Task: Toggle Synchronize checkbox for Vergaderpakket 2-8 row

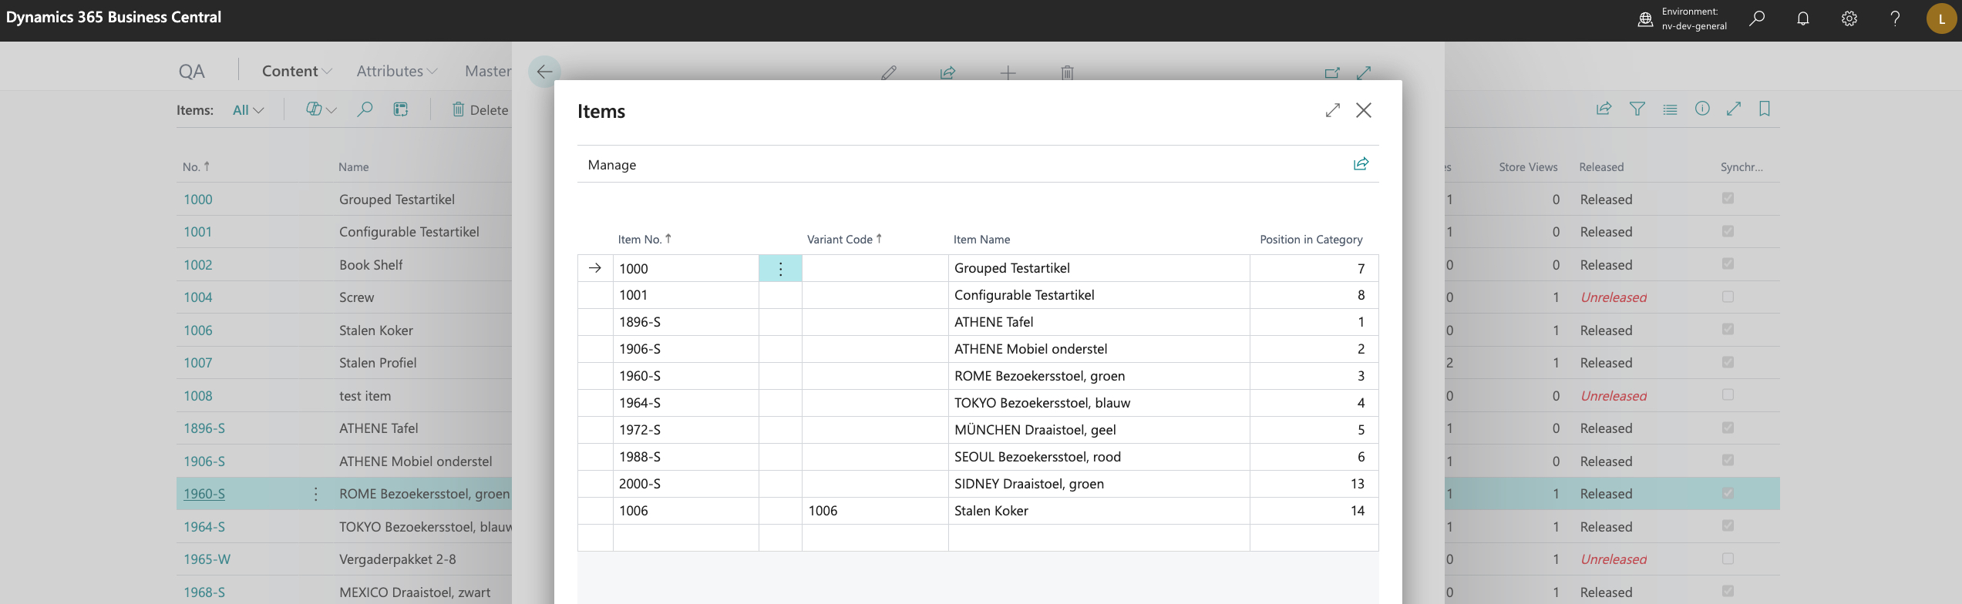Action: pos(1728,559)
